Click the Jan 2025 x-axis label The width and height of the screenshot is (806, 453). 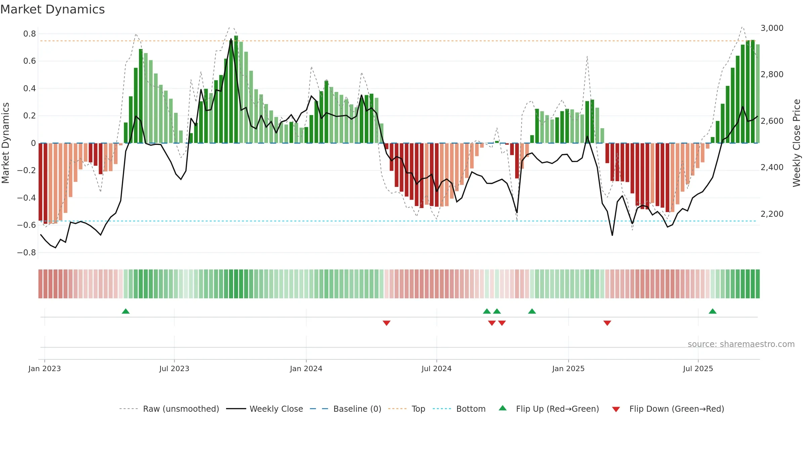(569, 368)
